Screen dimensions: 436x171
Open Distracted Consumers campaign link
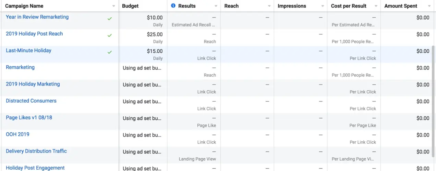31,101
